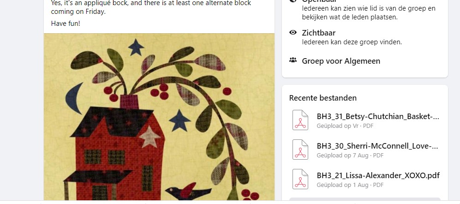Viewport: 460px width, 204px height.
Task: Click the eye icon next to Zichtbaar
Action: coord(293,33)
